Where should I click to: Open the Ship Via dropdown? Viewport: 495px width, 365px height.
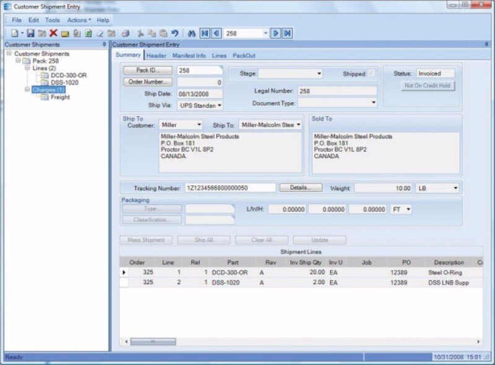coord(220,106)
